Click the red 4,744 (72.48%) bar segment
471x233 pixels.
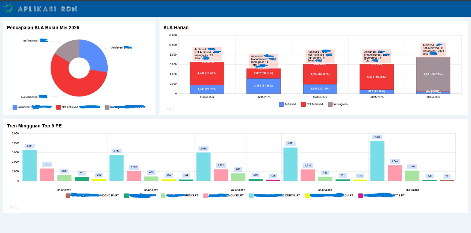[207, 73]
